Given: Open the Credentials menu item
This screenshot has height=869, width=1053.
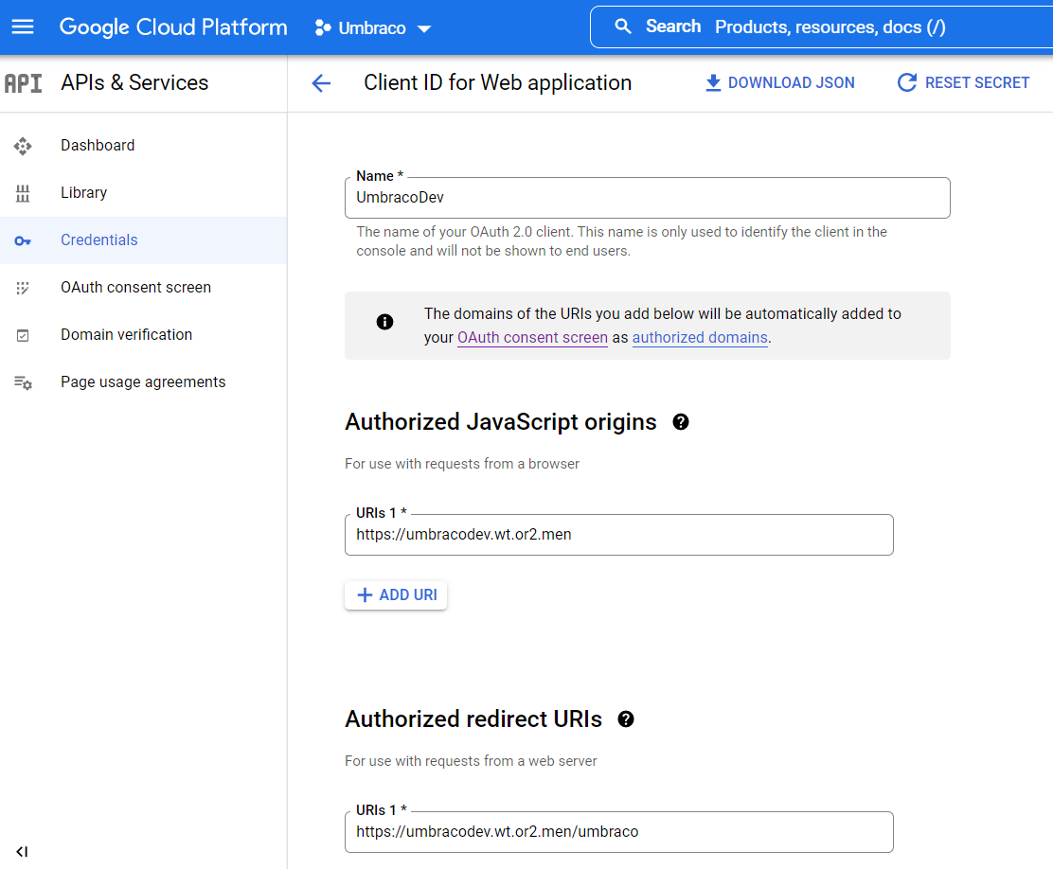Looking at the screenshot, I should coord(99,240).
